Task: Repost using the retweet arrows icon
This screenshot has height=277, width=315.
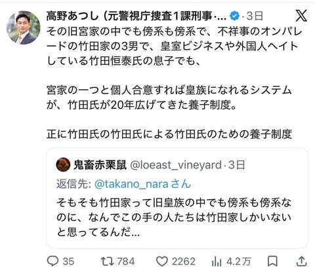Action: coord(107,261)
